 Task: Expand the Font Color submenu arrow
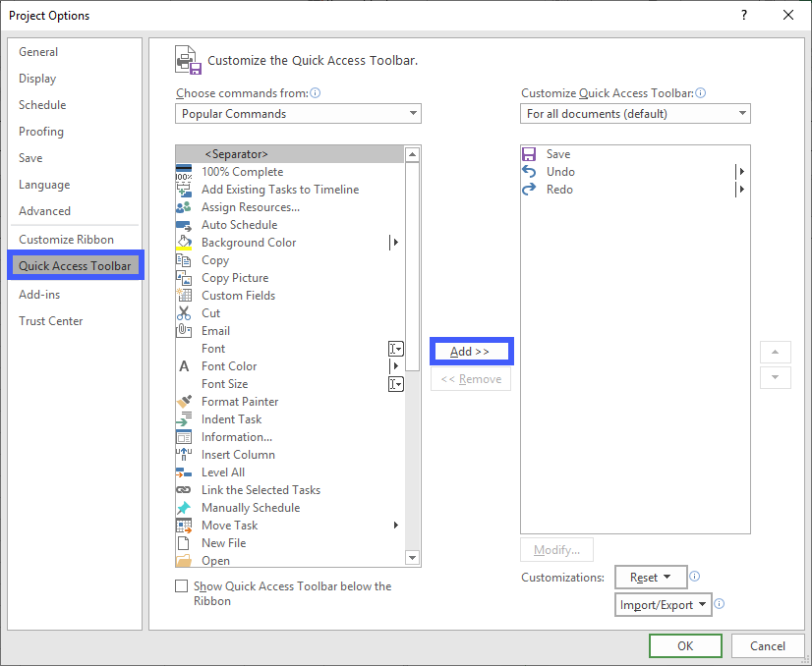pyautogui.click(x=395, y=365)
